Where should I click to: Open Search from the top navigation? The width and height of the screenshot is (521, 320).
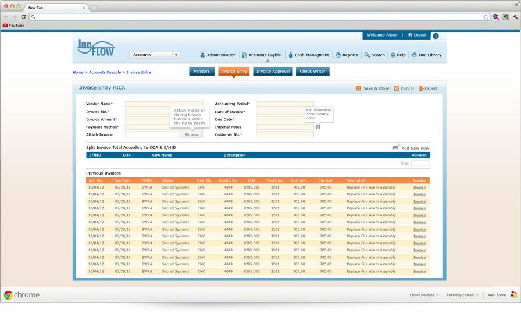click(x=374, y=55)
